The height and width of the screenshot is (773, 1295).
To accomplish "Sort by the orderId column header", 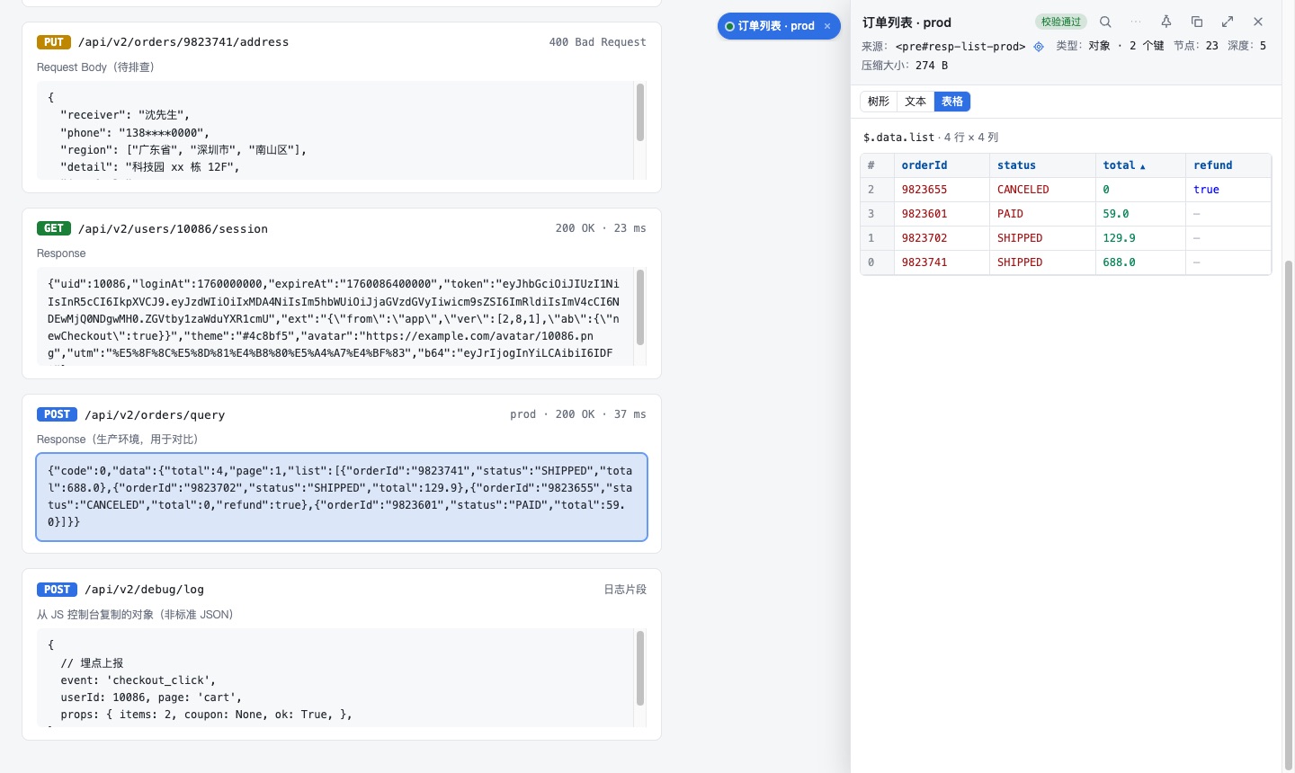I will pos(942,165).
